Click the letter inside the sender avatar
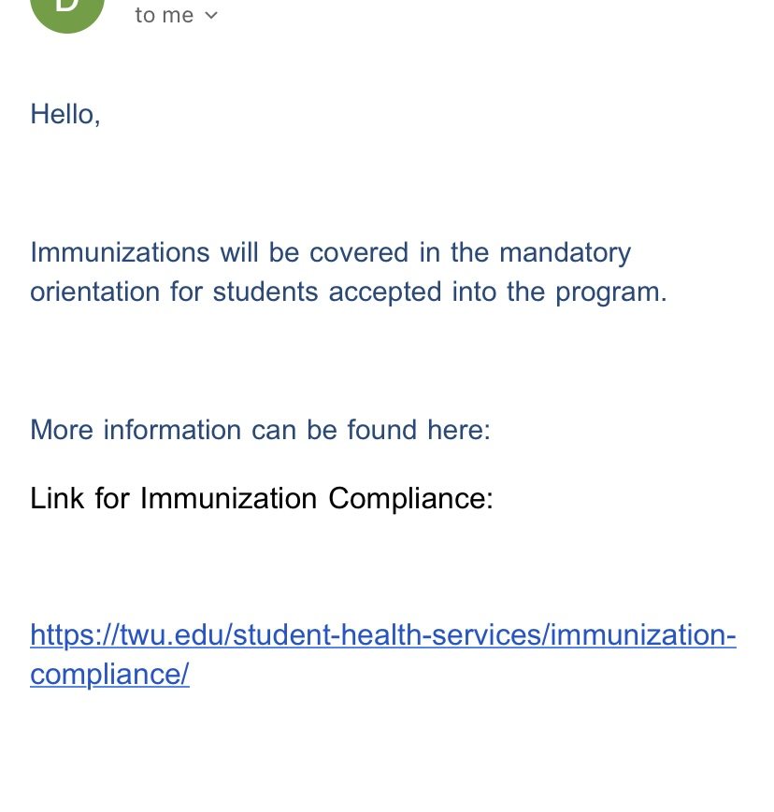 67,6
